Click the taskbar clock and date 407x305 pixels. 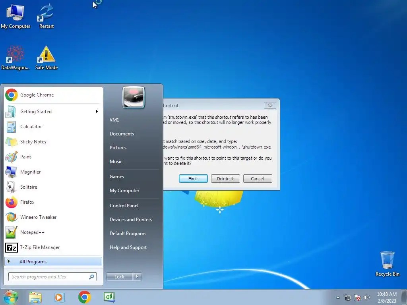pyautogui.click(x=386, y=297)
